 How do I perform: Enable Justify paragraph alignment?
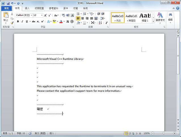[92, 18]
